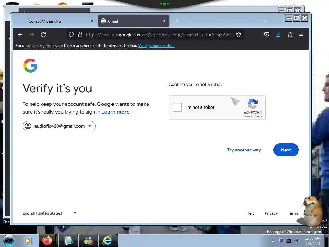The image size is (329, 247).
Task: Open the footer Help link
Action: [250, 213]
